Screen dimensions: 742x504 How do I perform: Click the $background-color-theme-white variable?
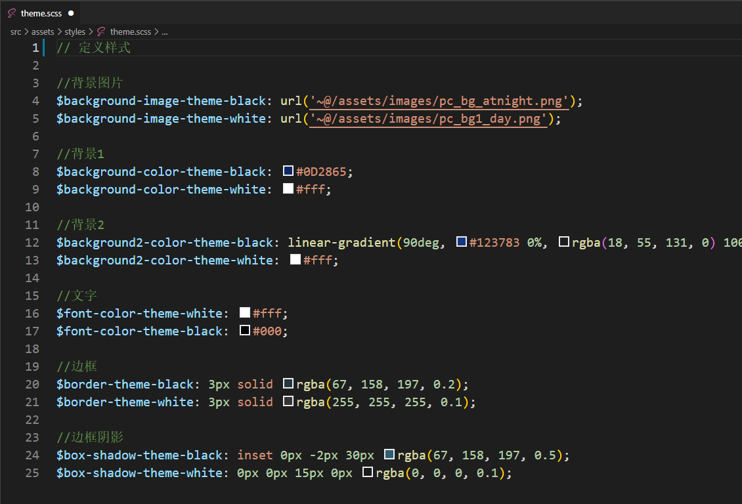(x=161, y=190)
